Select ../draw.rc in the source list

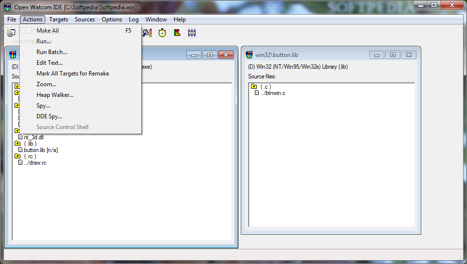pyautogui.click(x=36, y=163)
